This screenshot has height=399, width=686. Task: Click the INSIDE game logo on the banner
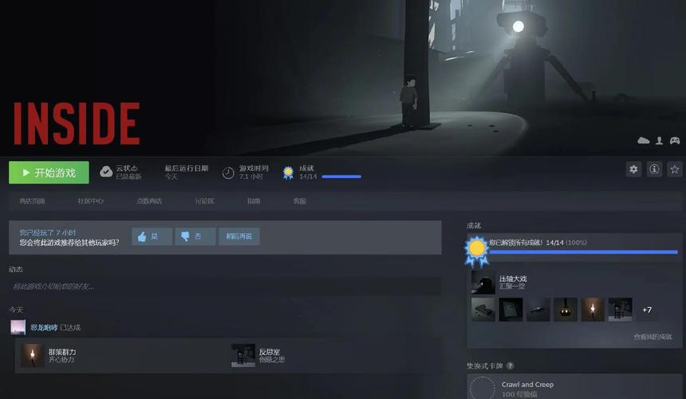77,124
